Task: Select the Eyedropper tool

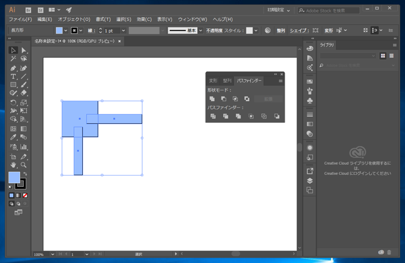Action: coord(13,137)
